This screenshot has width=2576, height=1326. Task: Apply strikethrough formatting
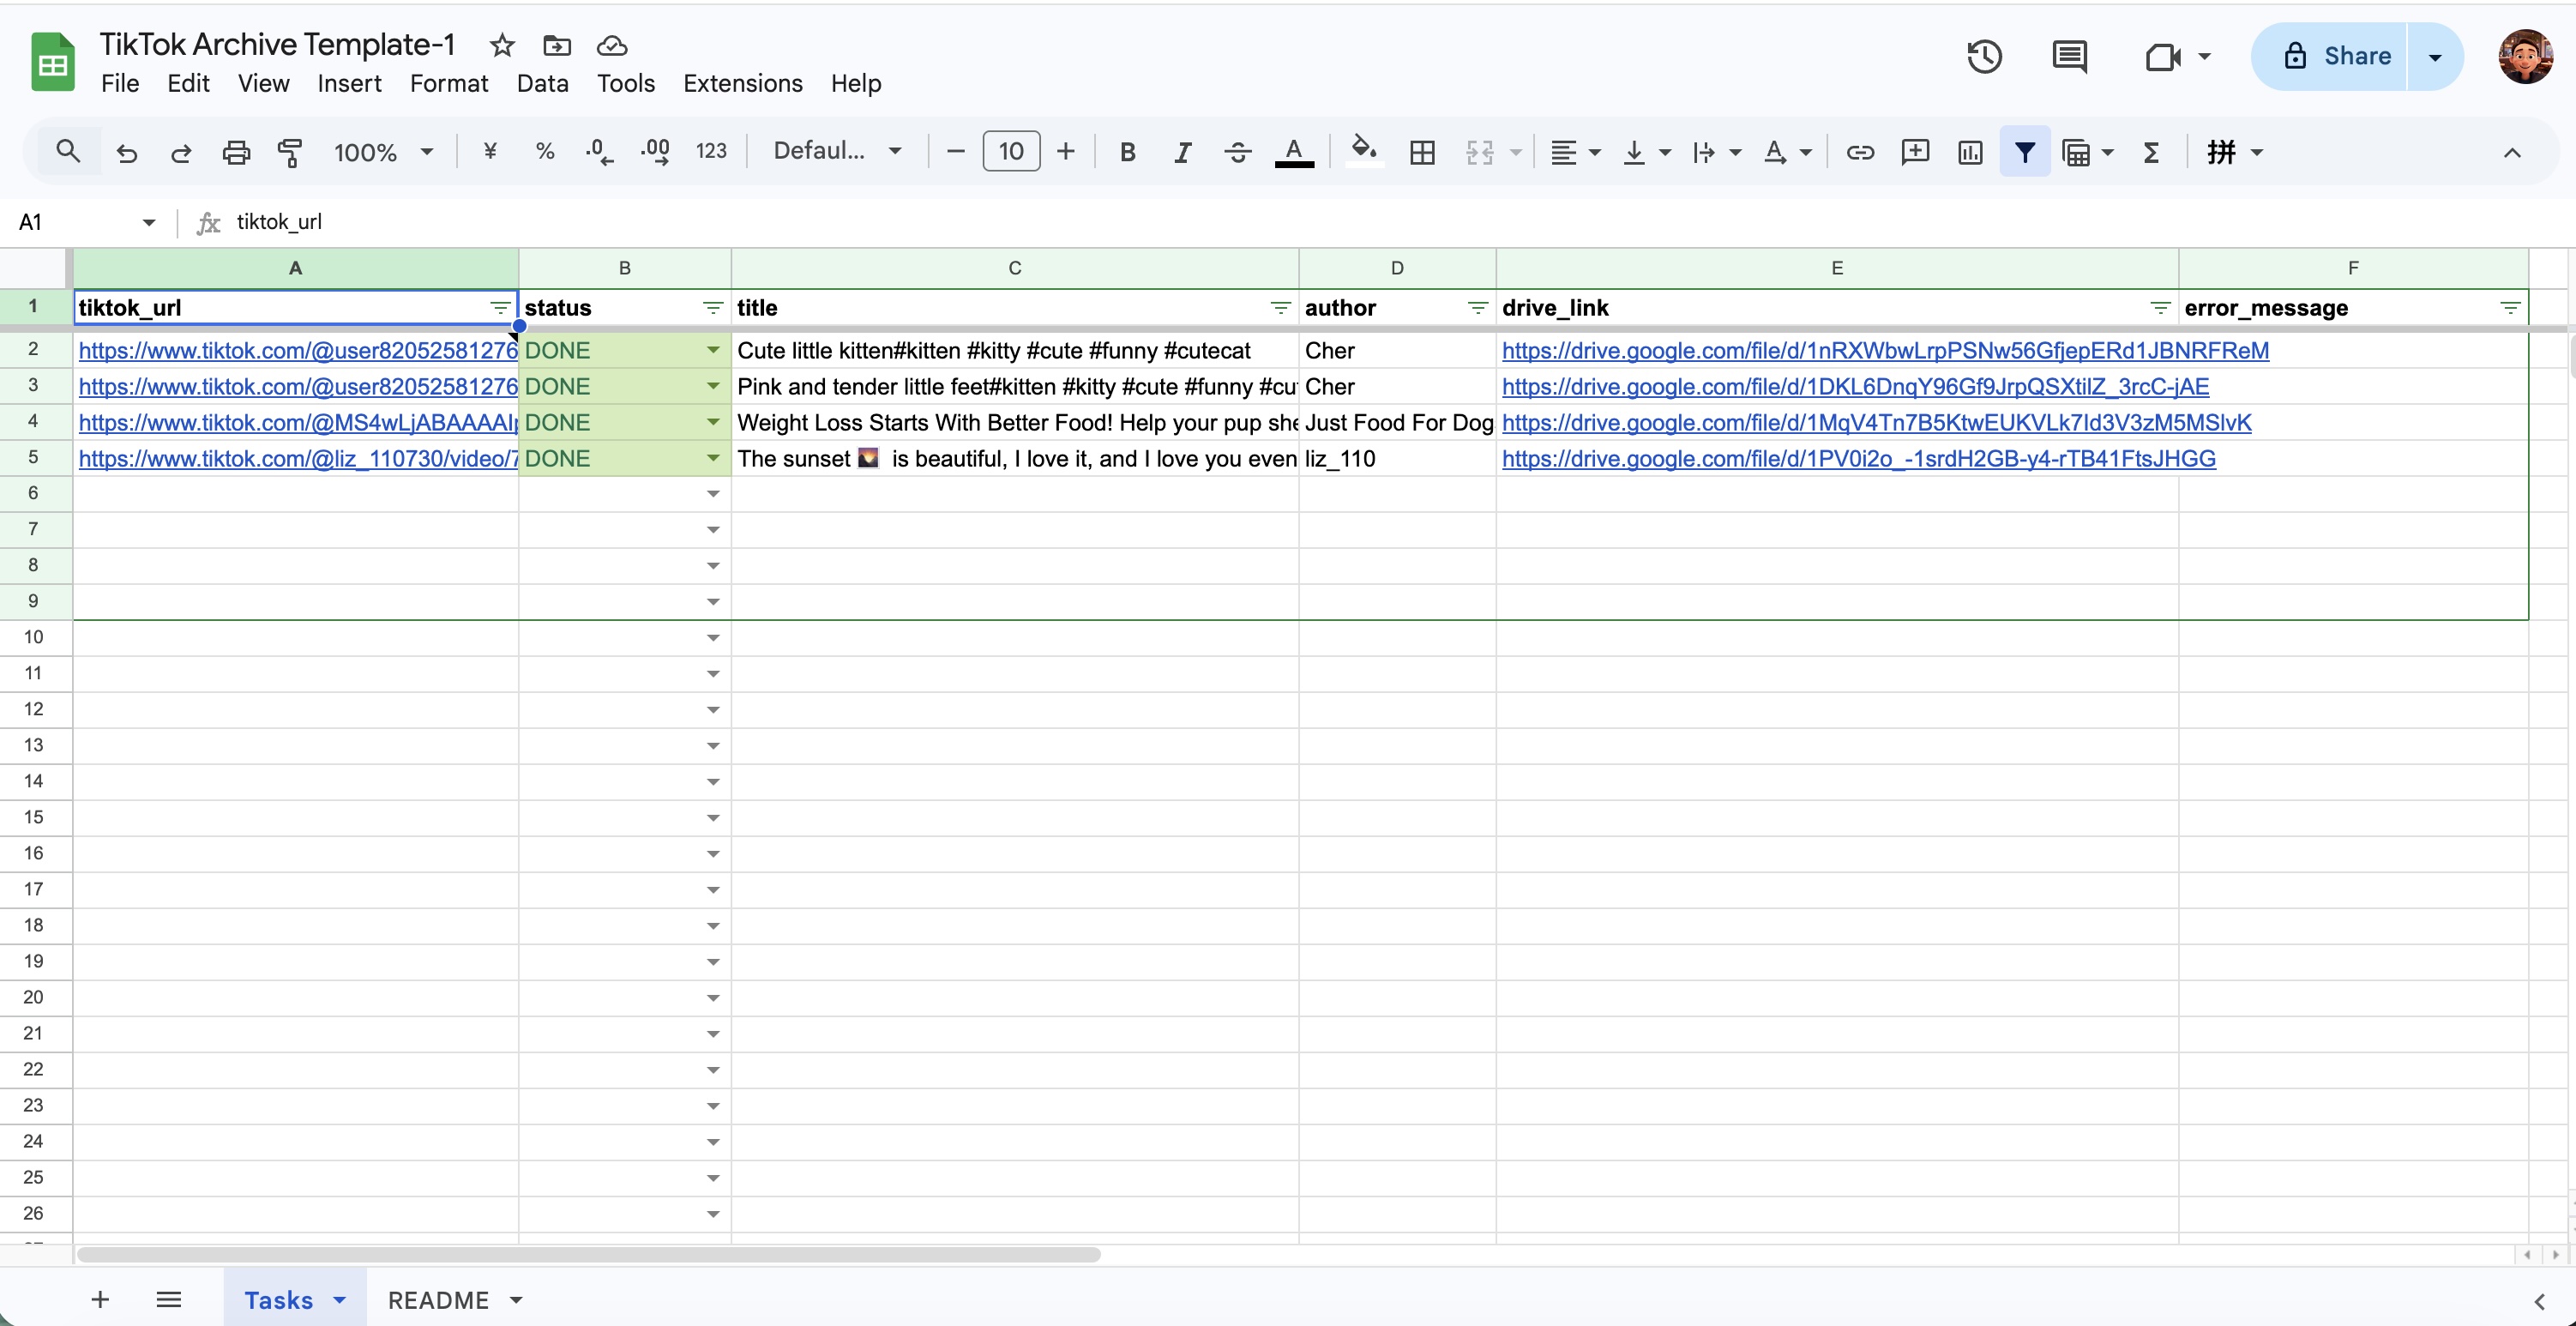click(x=1237, y=152)
